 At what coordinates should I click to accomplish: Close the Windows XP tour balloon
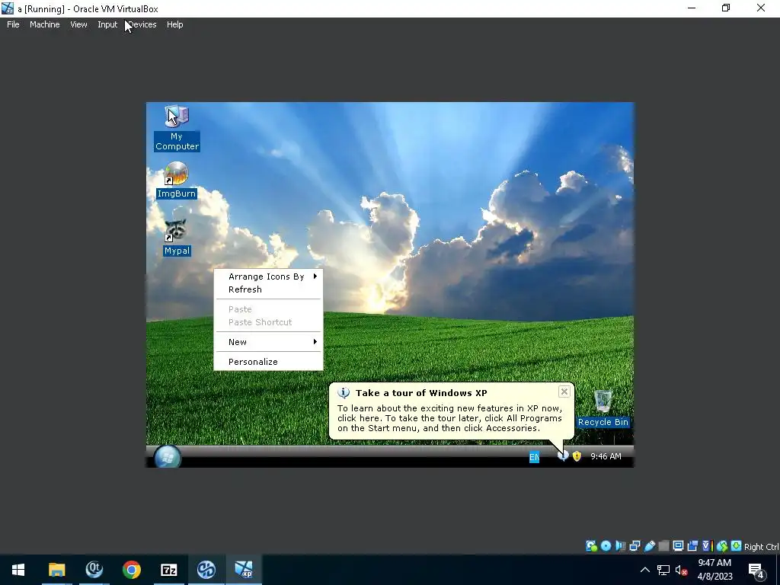click(x=564, y=392)
